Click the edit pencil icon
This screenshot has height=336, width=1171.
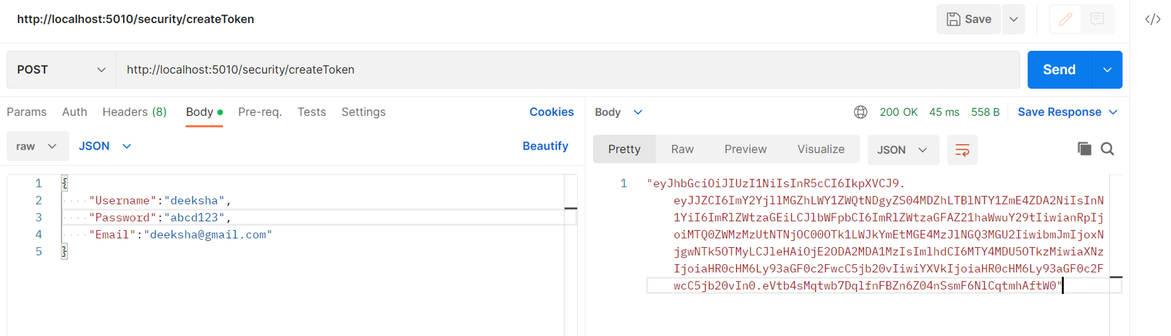coord(1066,19)
